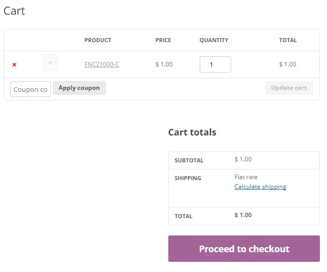Proceed to checkout

[x=244, y=249]
